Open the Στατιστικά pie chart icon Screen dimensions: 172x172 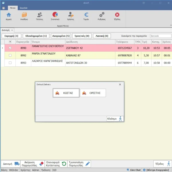tap(55, 16)
